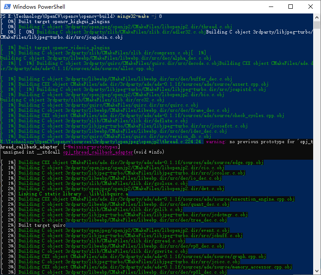Image resolution: width=321 pixels, height=275 pixels.
Task: Click the line building gzlib.c.obj
Action: (x=91, y=210)
